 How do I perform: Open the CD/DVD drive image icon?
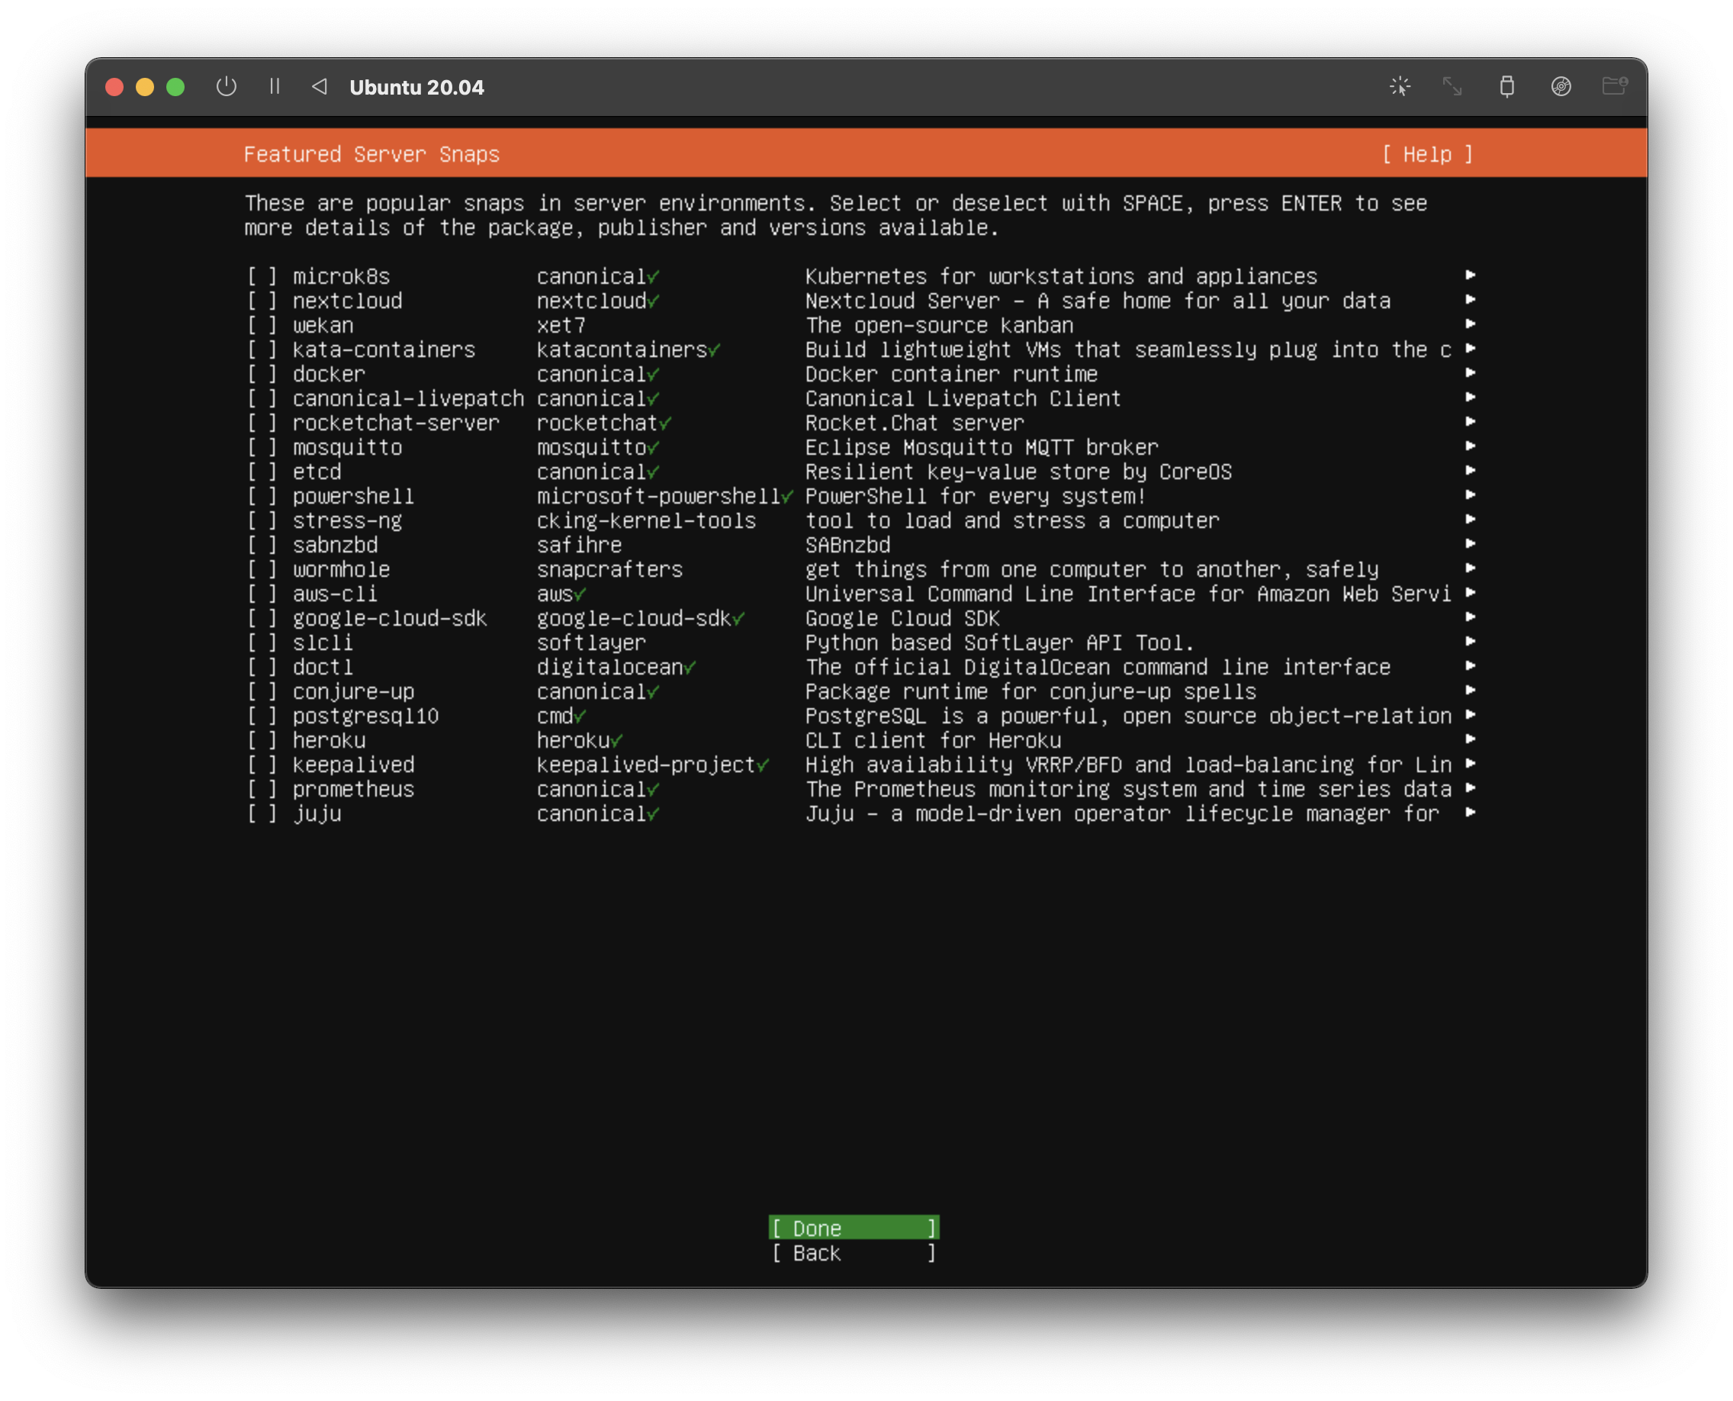pyautogui.click(x=1561, y=86)
